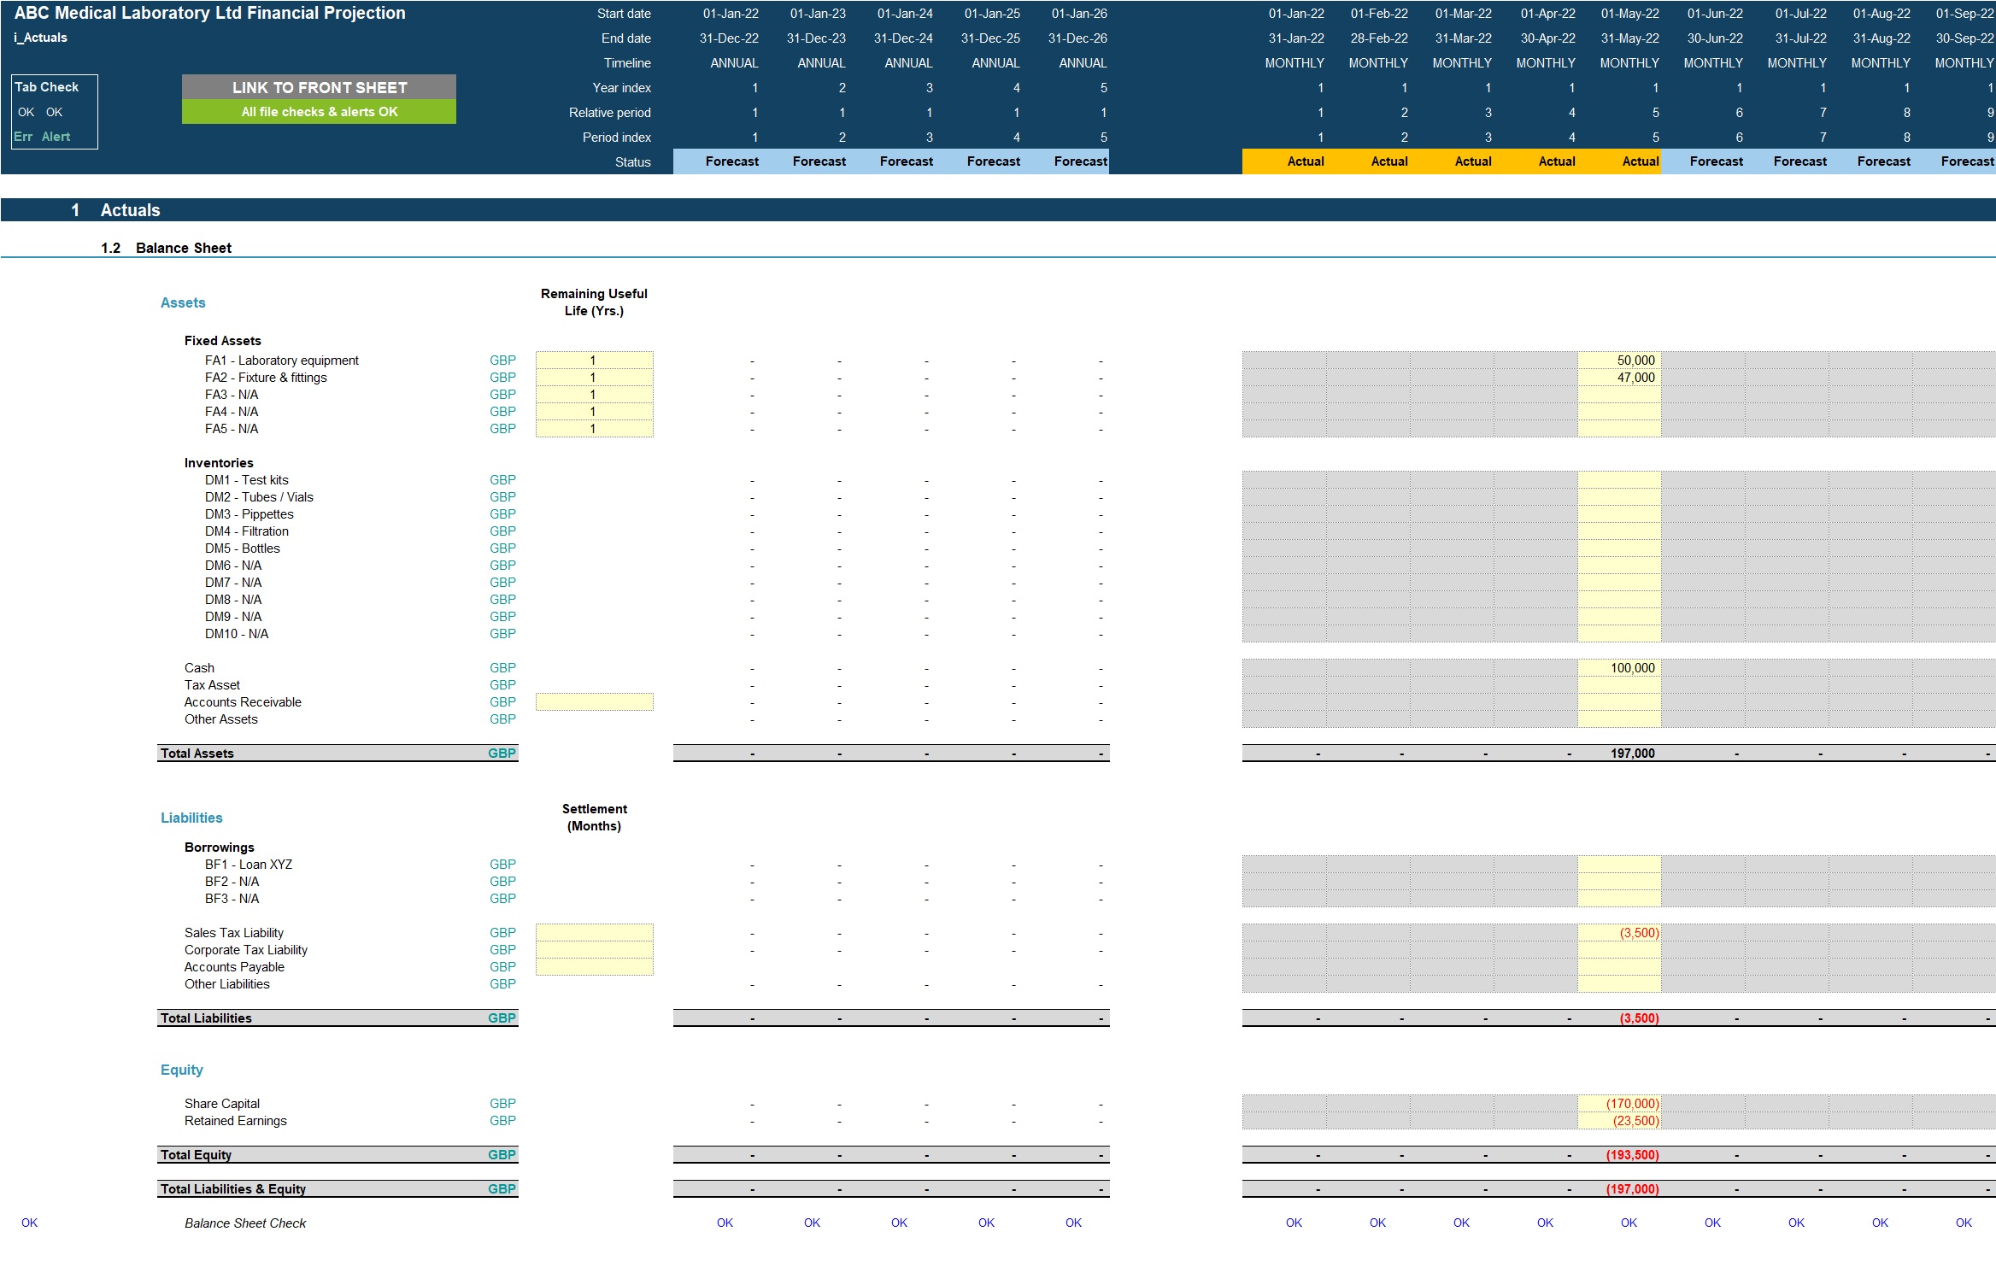This screenshot has width=1996, height=1261.
Task: Click the Corporate Tax Liability row label
Action: 246,950
